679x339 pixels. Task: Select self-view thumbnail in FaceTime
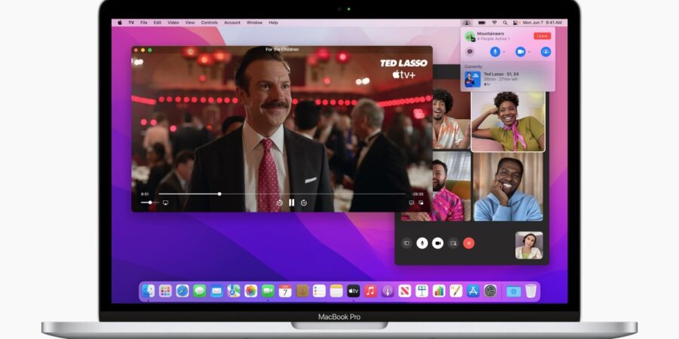click(529, 246)
